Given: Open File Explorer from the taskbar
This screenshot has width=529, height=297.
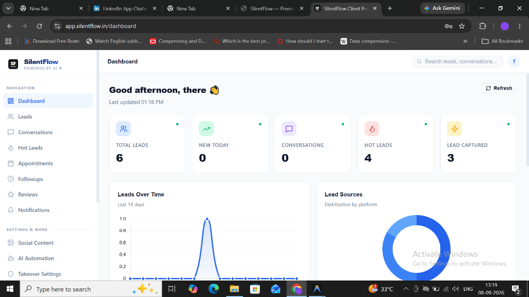Looking at the screenshot, I should [234, 289].
